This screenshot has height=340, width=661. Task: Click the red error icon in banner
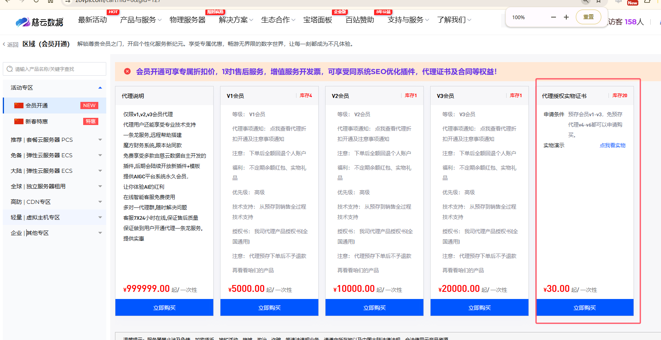[127, 72]
